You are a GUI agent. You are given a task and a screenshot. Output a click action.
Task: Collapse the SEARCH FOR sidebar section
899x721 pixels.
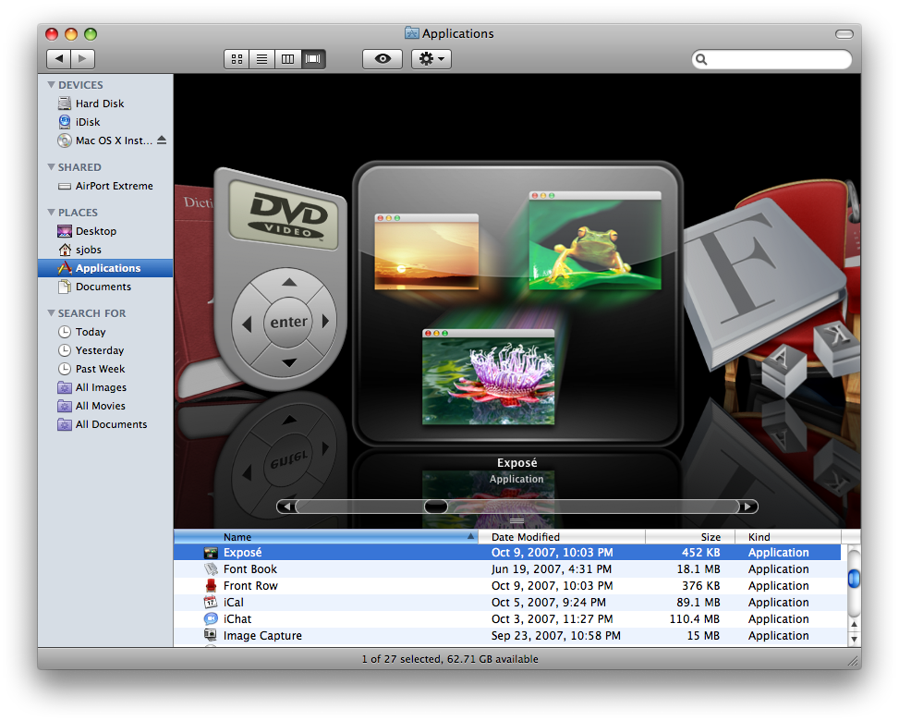click(x=52, y=313)
